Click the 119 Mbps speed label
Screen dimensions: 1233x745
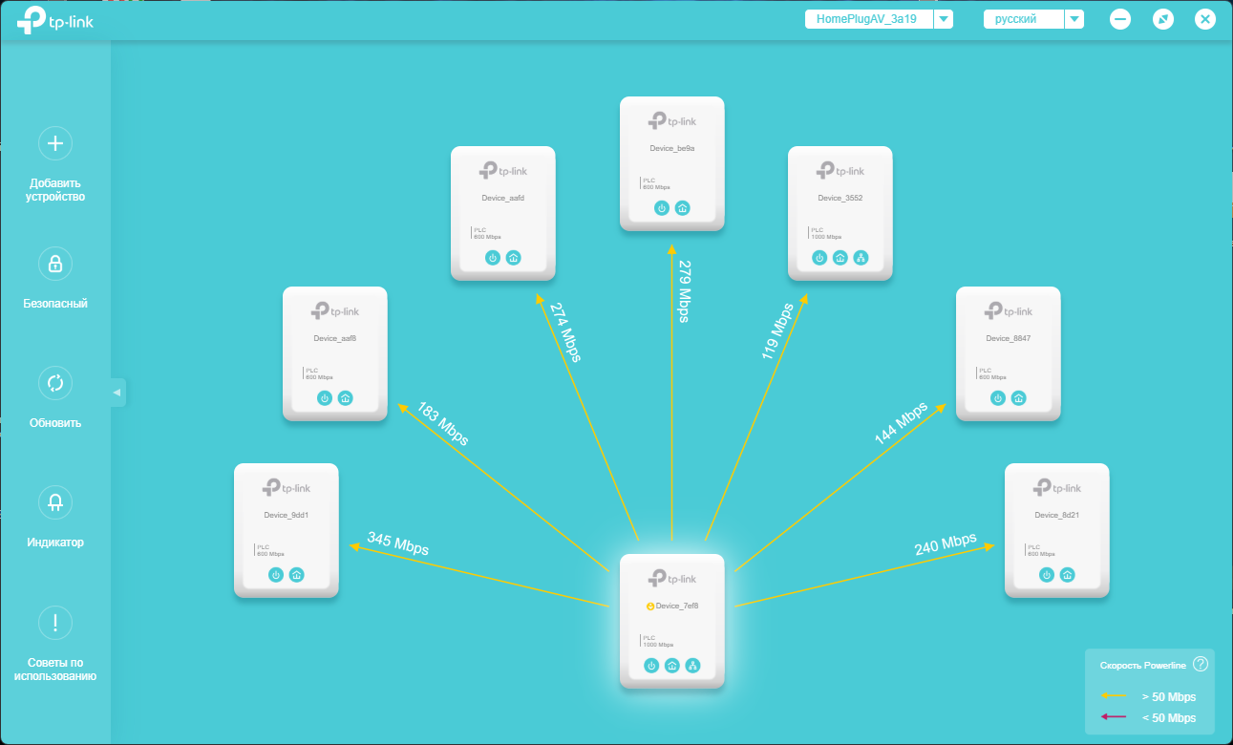(x=776, y=330)
